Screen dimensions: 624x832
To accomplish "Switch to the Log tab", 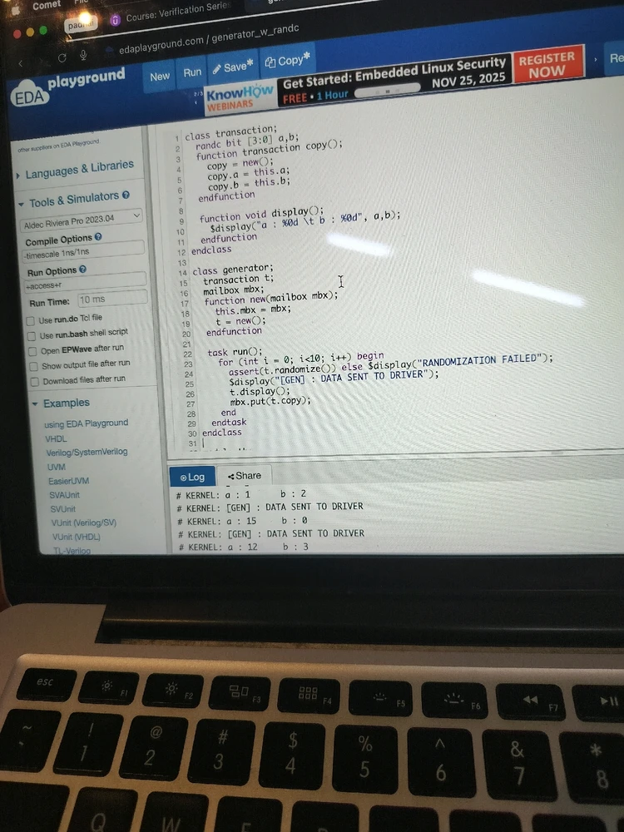I will (192, 477).
